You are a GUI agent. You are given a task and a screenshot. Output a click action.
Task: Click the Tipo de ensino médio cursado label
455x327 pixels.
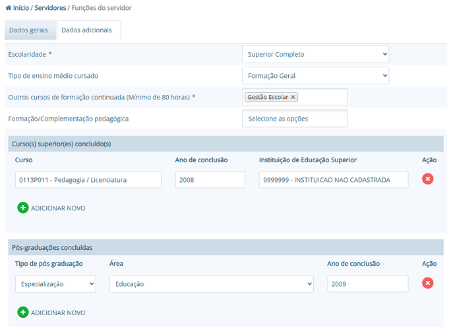coord(53,76)
